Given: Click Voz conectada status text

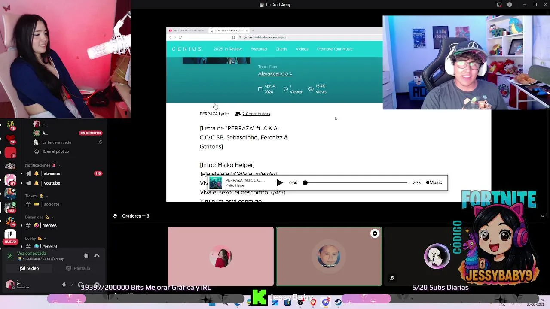Looking at the screenshot, I should click(31, 253).
